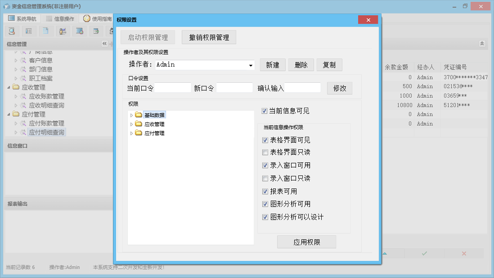Select 应收账款管理 in the left tree

click(x=47, y=96)
